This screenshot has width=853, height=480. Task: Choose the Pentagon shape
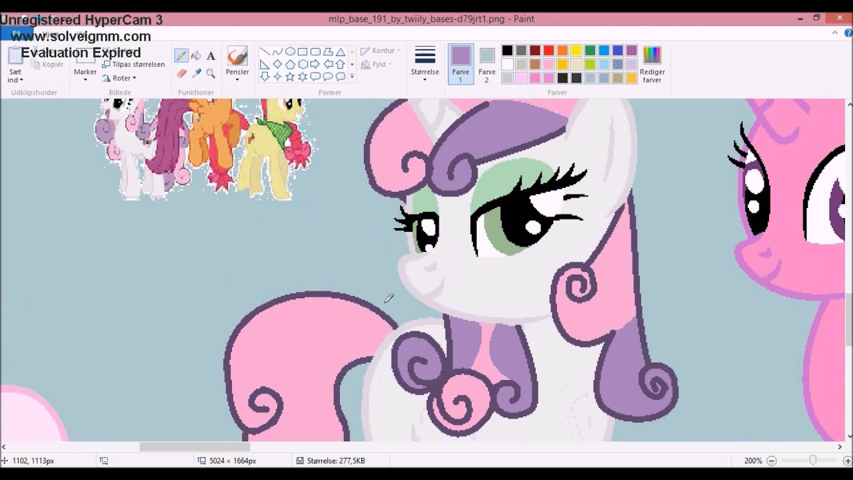290,64
